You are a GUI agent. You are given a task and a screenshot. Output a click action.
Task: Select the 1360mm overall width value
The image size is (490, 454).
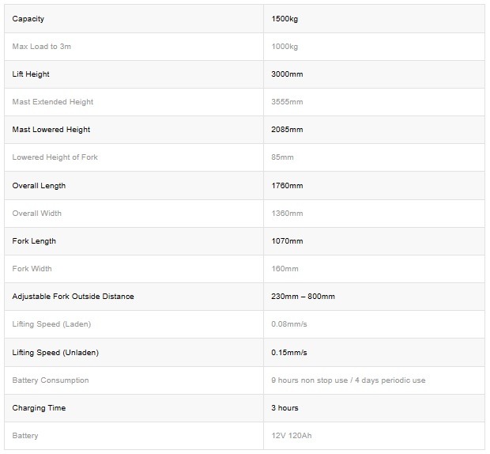tap(287, 214)
